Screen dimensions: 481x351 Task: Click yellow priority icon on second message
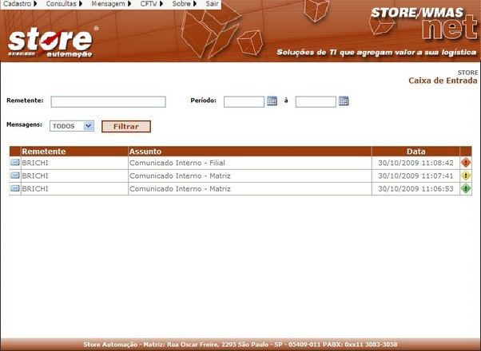tap(466, 175)
